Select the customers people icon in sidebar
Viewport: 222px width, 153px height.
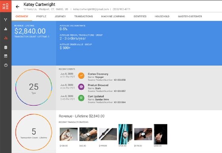click(6, 38)
